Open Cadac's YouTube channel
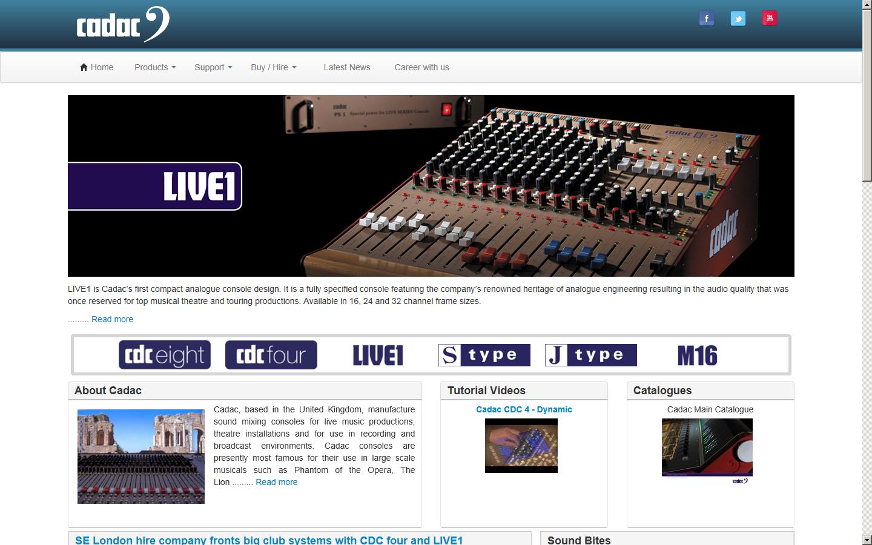Screen dimensions: 872x545 coord(769,18)
